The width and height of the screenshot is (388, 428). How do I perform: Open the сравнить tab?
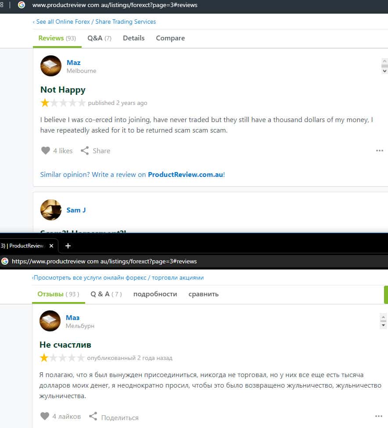(x=203, y=294)
